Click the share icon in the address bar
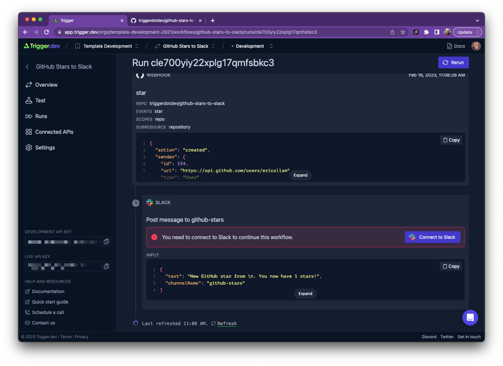The width and height of the screenshot is (503, 366). coord(392,32)
